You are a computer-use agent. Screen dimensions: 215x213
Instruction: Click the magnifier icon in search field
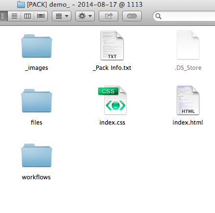[x=158, y=16]
